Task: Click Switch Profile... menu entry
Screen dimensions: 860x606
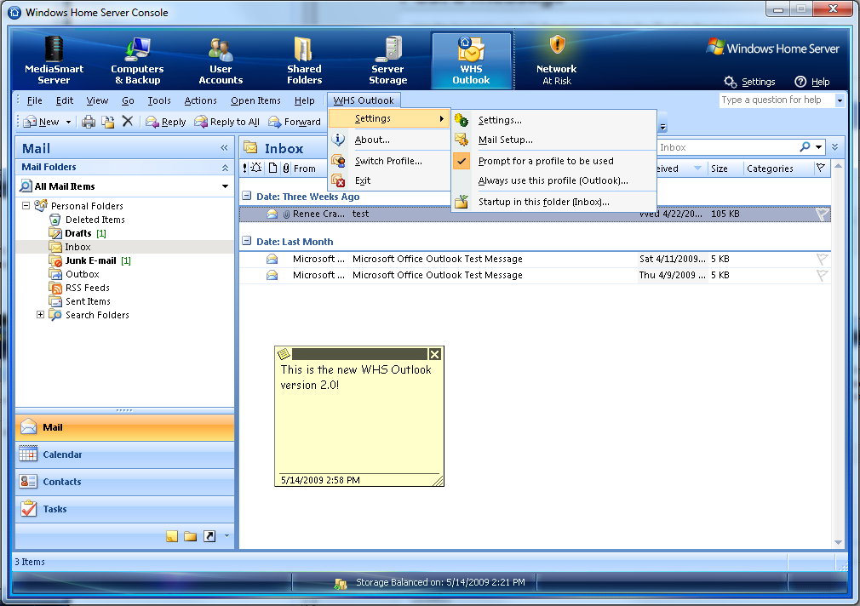Action: [x=389, y=161]
